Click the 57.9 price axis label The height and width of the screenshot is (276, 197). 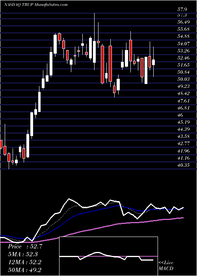(x=182, y=9)
